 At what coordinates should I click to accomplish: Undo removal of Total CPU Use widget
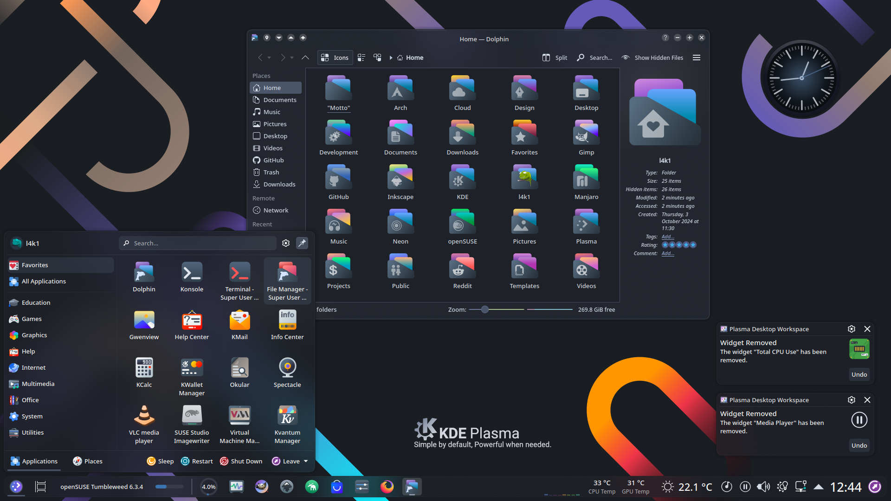click(859, 374)
